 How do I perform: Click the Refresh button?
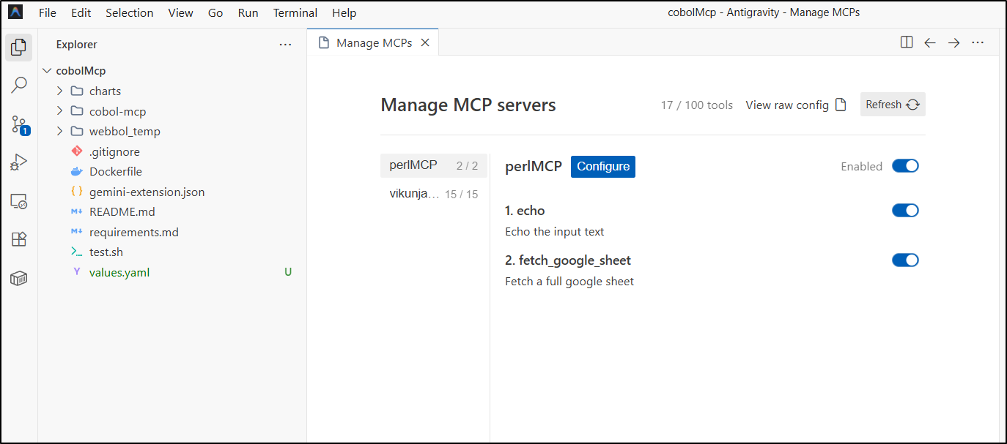click(892, 105)
